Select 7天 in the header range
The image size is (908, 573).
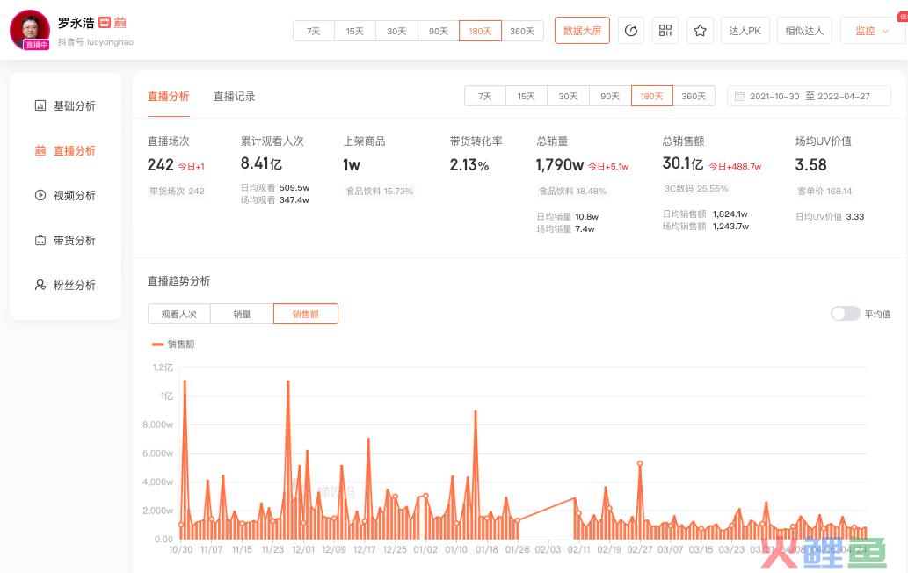[313, 31]
